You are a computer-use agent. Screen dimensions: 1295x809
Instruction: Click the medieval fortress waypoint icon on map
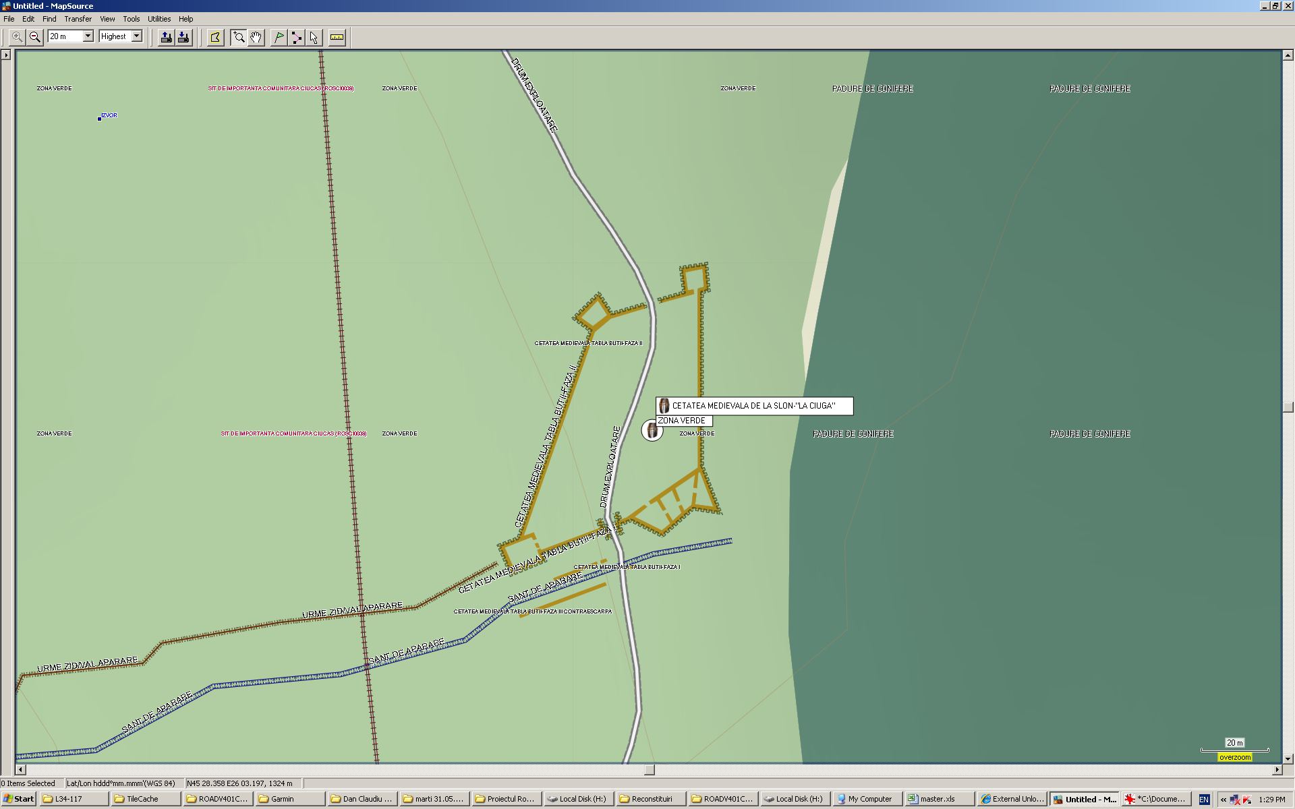pos(652,430)
